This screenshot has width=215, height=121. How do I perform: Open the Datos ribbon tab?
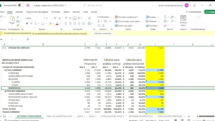coord(67,12)
